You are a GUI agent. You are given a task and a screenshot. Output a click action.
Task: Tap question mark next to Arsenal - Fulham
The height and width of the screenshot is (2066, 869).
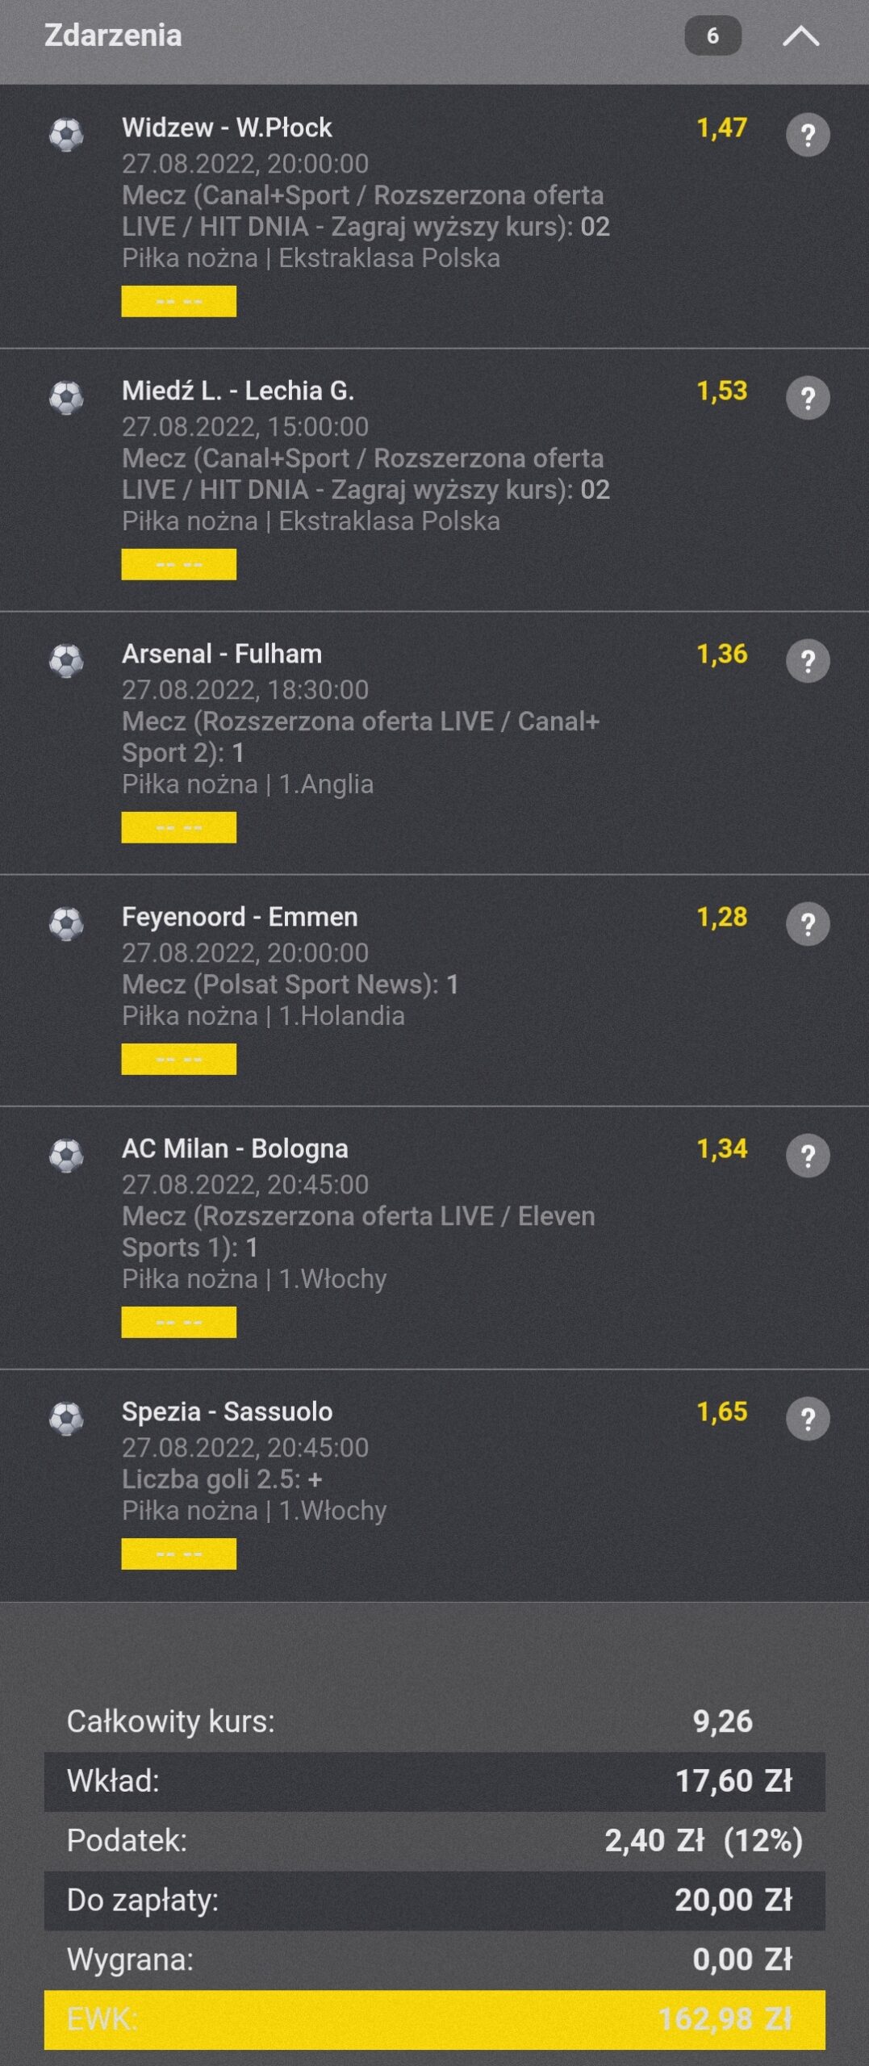pyautogui.click(x=808, y=661)
